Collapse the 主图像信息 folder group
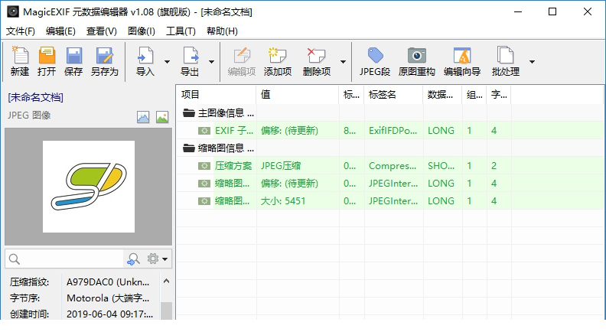The width and height of the screenshot is (606, 332). coord(189,114)
